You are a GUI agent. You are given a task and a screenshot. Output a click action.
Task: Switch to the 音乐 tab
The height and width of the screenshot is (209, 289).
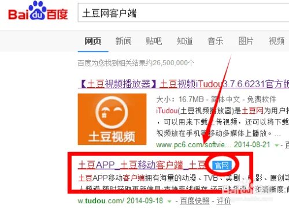click(215, 41)
